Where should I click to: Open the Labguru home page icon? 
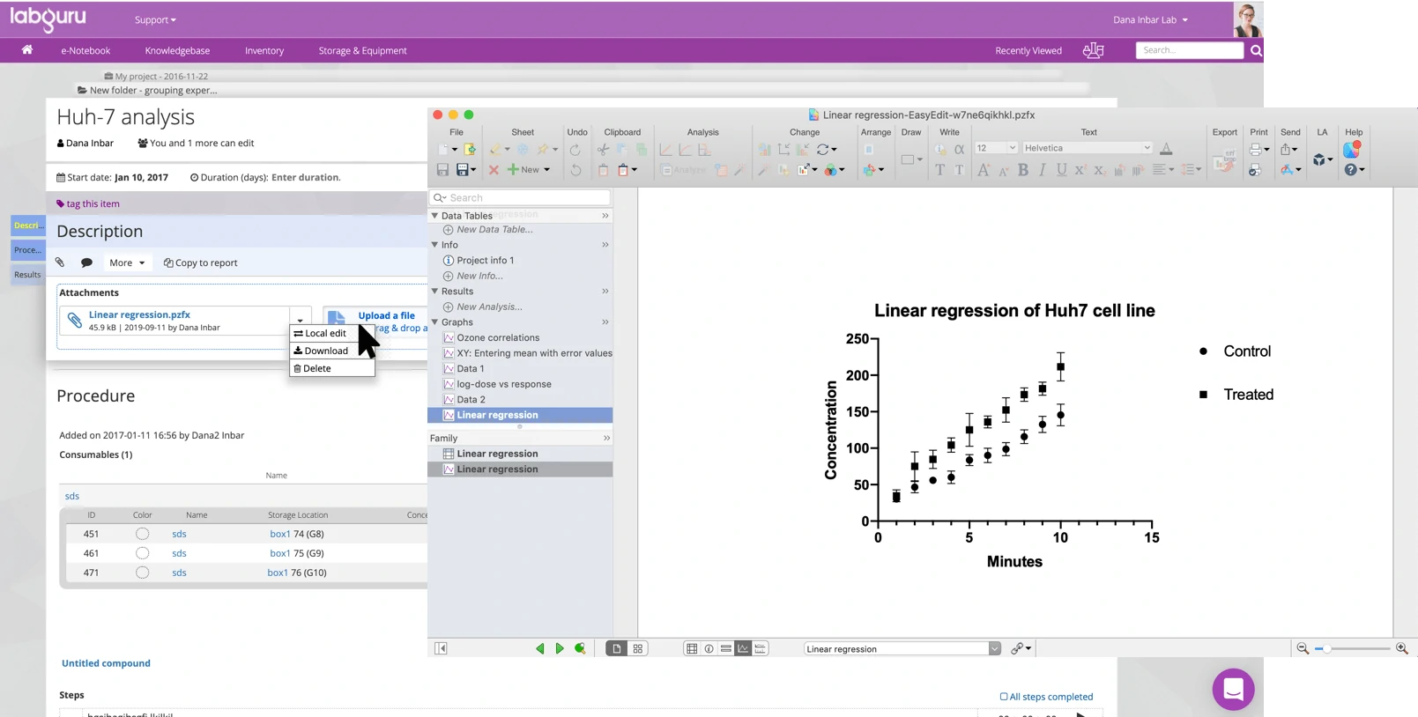[x=27, y=50]
